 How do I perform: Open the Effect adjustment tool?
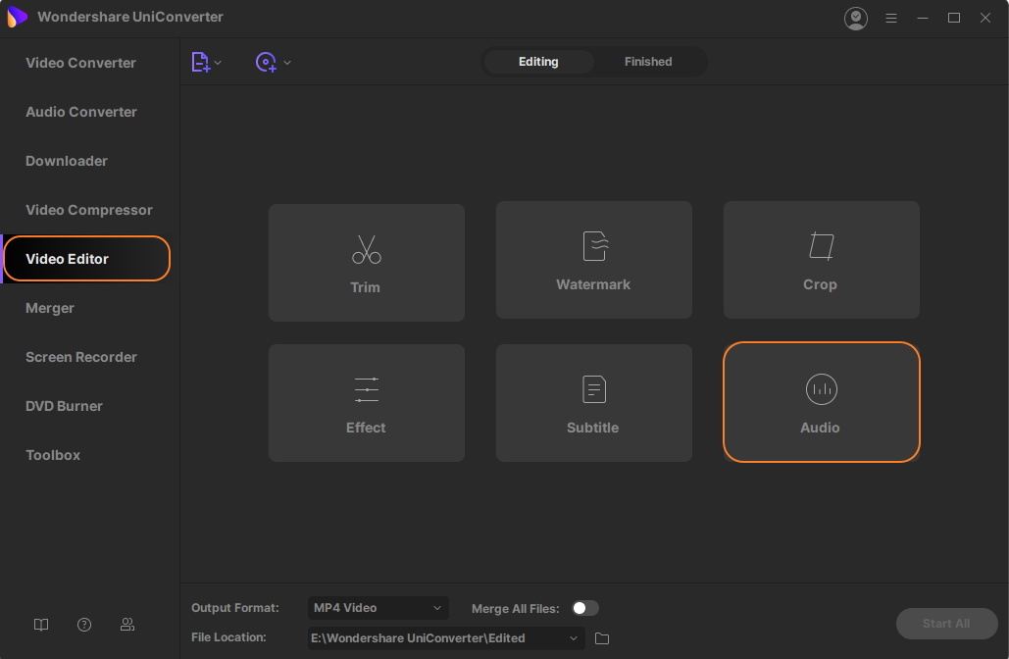(x=366, y=403)
